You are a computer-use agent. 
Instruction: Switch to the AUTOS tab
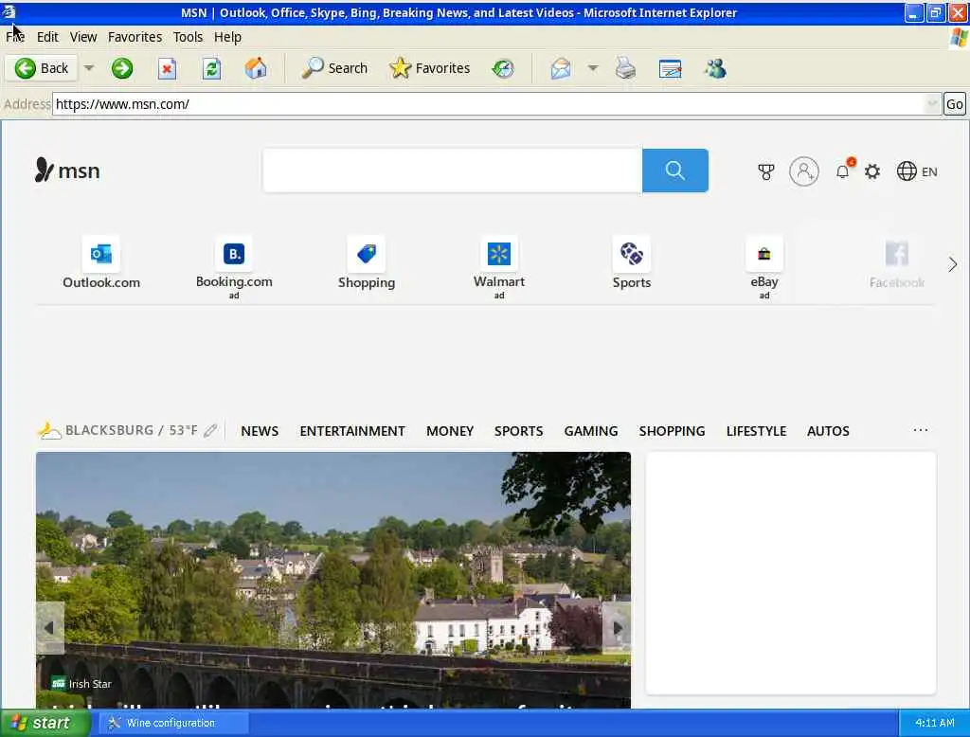[x=828, y=431]
